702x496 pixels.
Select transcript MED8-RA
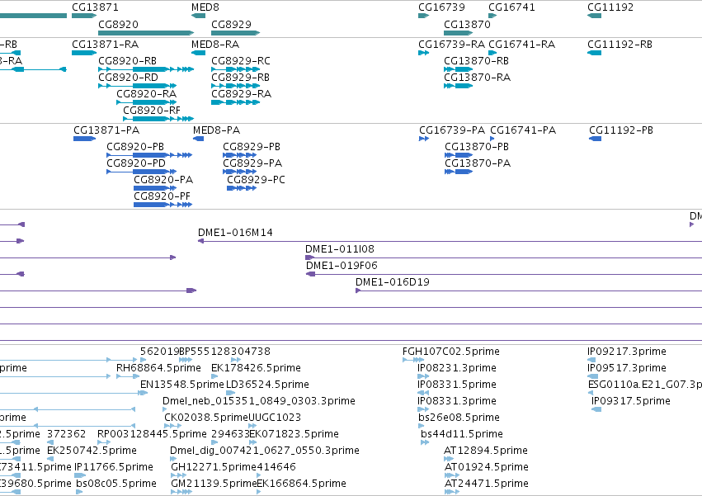tap(215, 45)
